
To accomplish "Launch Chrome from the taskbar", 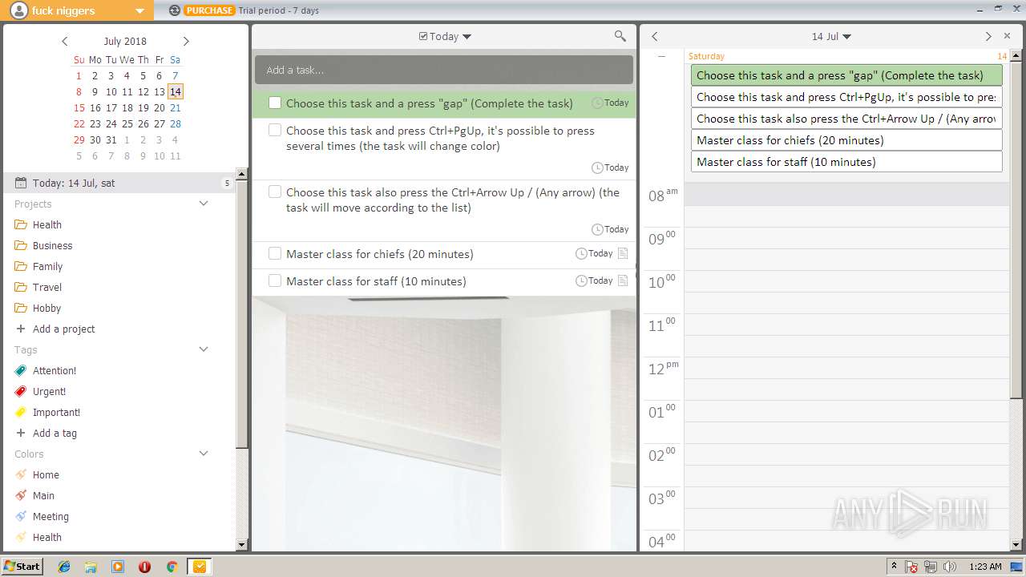I will click(172, 567).
